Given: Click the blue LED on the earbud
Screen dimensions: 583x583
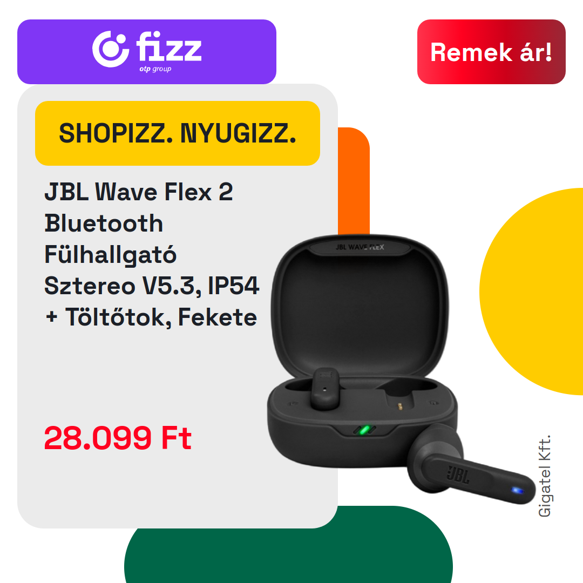Looking at the screenshot, I should pyautogui.click(x=517, y=491).
